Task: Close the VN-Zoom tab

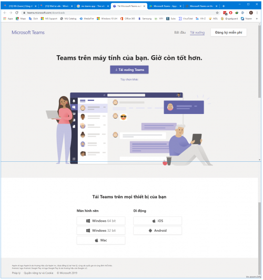Action: [36, 6]
